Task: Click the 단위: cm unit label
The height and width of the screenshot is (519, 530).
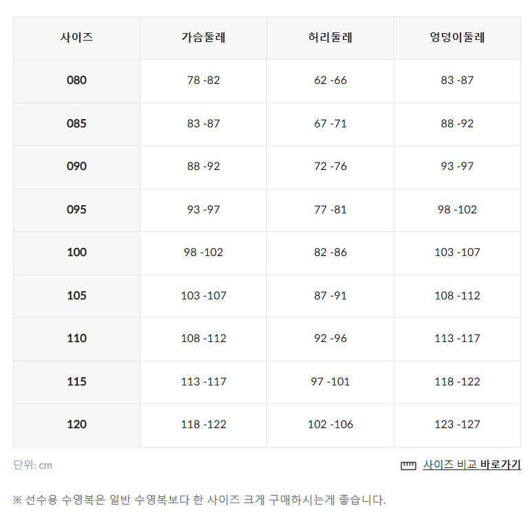Action: [33, 465]
